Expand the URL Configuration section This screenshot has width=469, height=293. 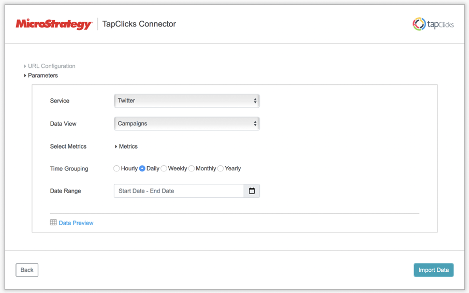click(x=25, y=66)
